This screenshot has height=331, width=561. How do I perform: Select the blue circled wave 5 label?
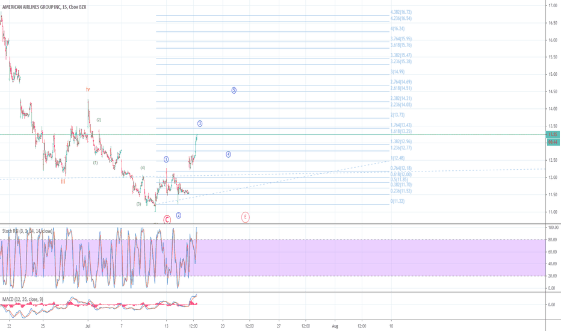[x=234, y=90]
